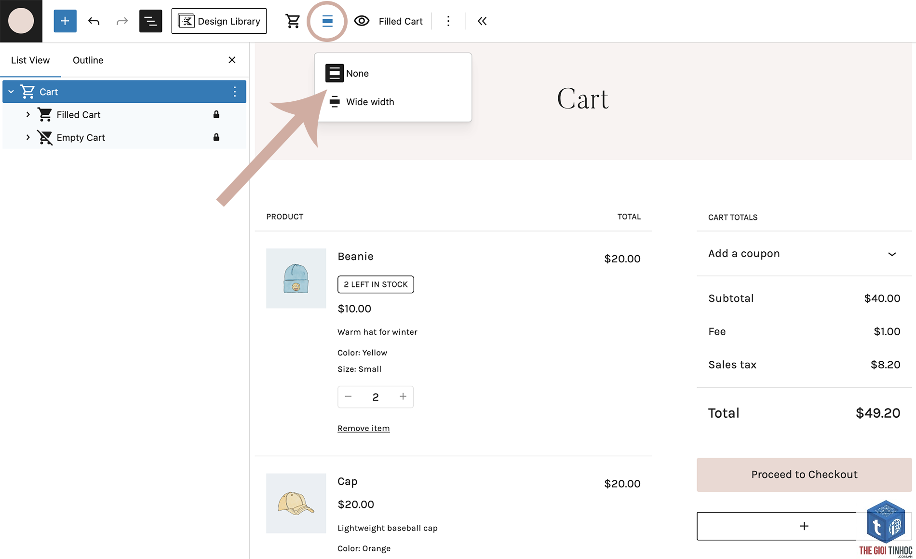
Task: Click the Total $49.20 amount
Action: [878, 413]
